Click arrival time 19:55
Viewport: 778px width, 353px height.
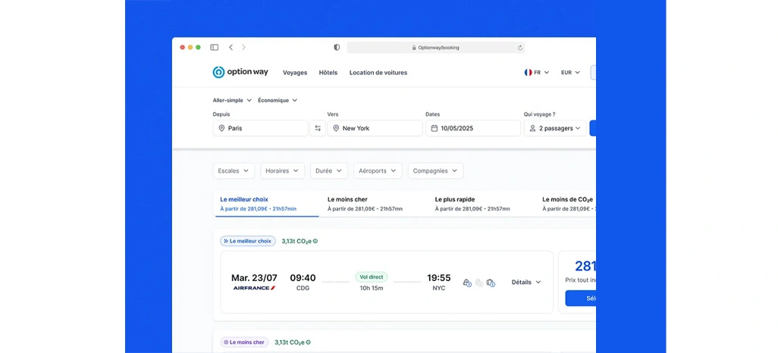[438, 278]
